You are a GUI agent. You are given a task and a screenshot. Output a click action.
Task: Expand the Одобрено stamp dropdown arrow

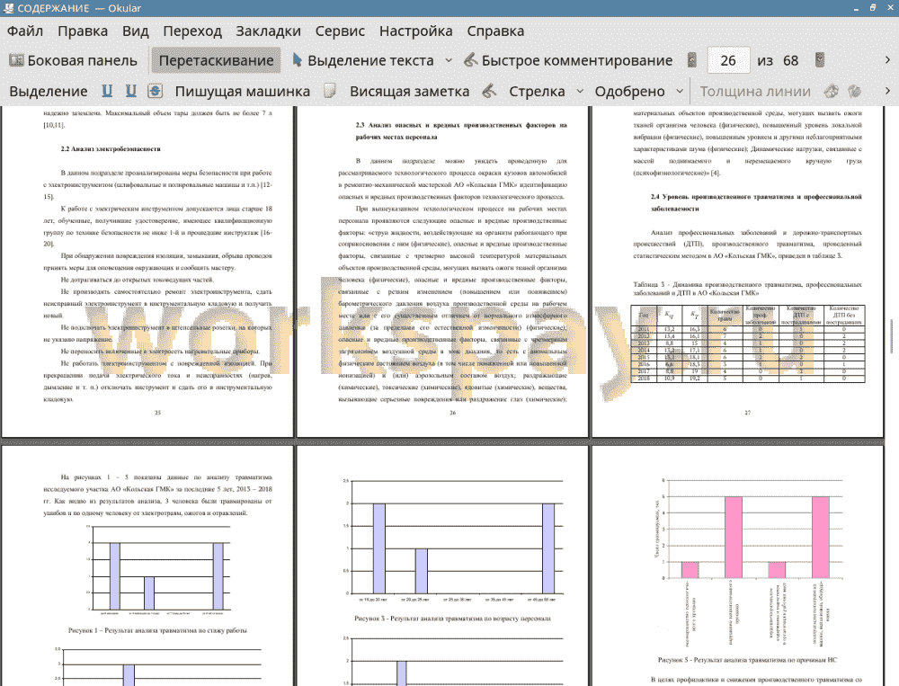[x=680, y=91]
